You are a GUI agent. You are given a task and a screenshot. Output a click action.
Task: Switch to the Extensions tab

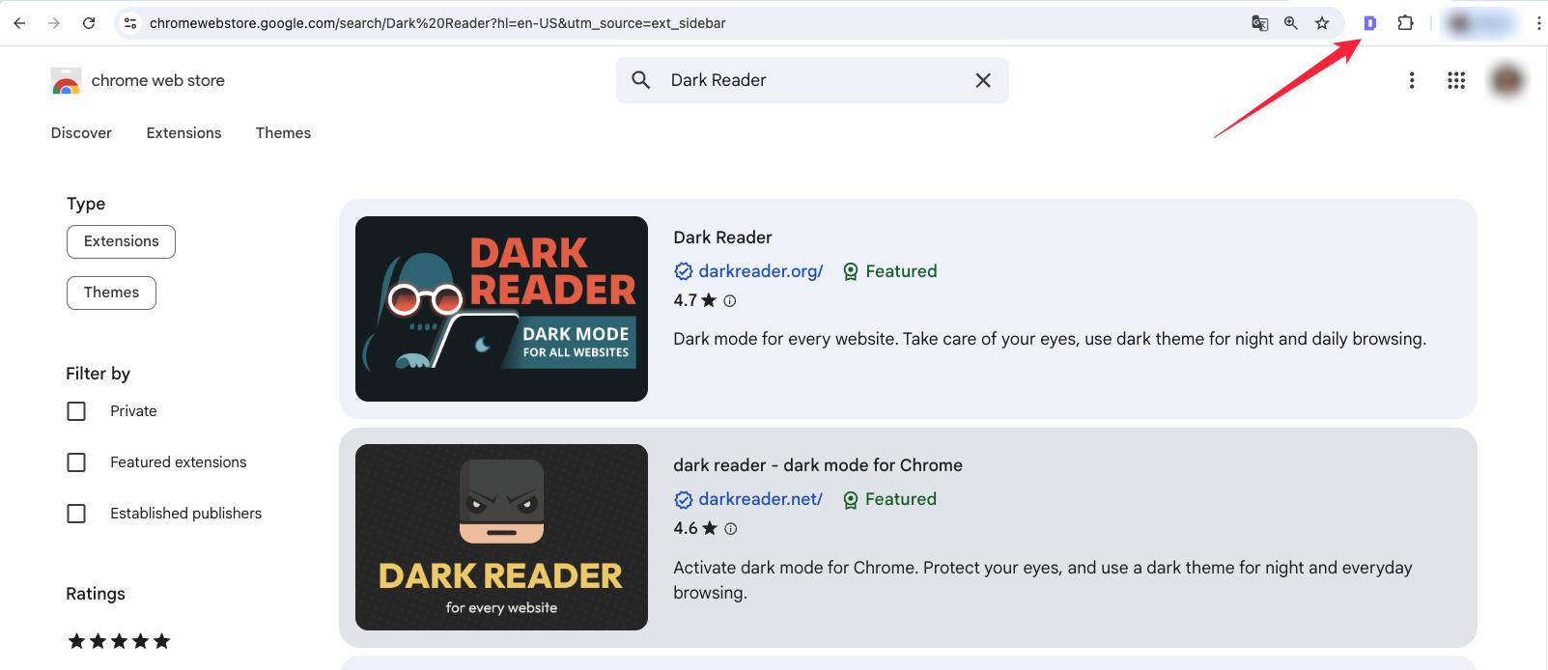(183, 133)
